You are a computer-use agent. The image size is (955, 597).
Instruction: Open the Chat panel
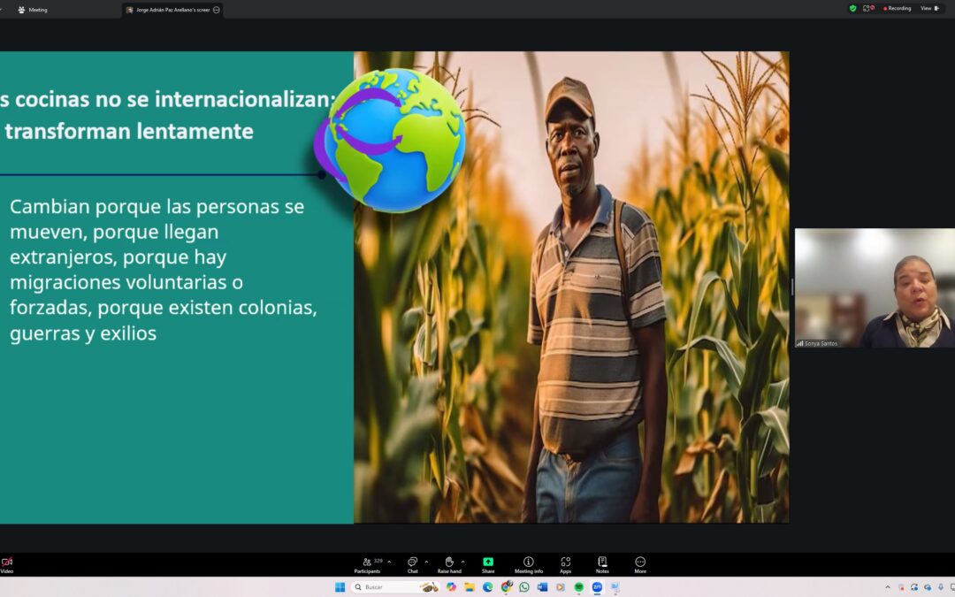tap(412, 563)
